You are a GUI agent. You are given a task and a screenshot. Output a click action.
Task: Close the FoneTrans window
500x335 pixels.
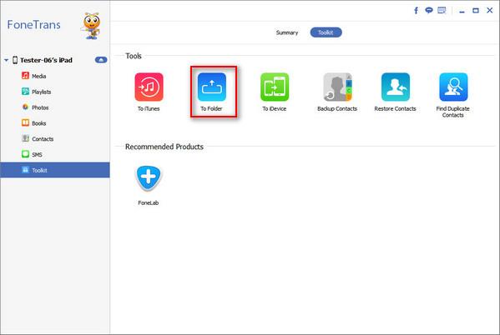coord(490,11)
